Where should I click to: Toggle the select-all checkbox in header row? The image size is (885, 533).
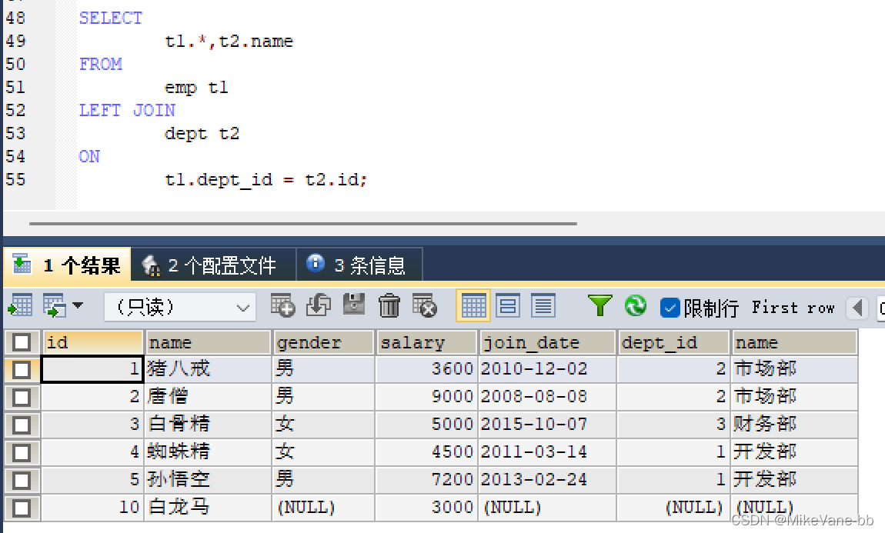(22, 342)
